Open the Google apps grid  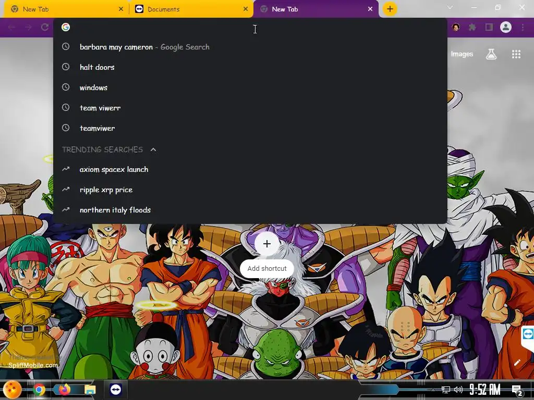[x=516, y=54]
